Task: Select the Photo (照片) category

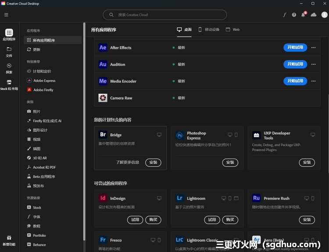Action: click(x=34, y=111)
